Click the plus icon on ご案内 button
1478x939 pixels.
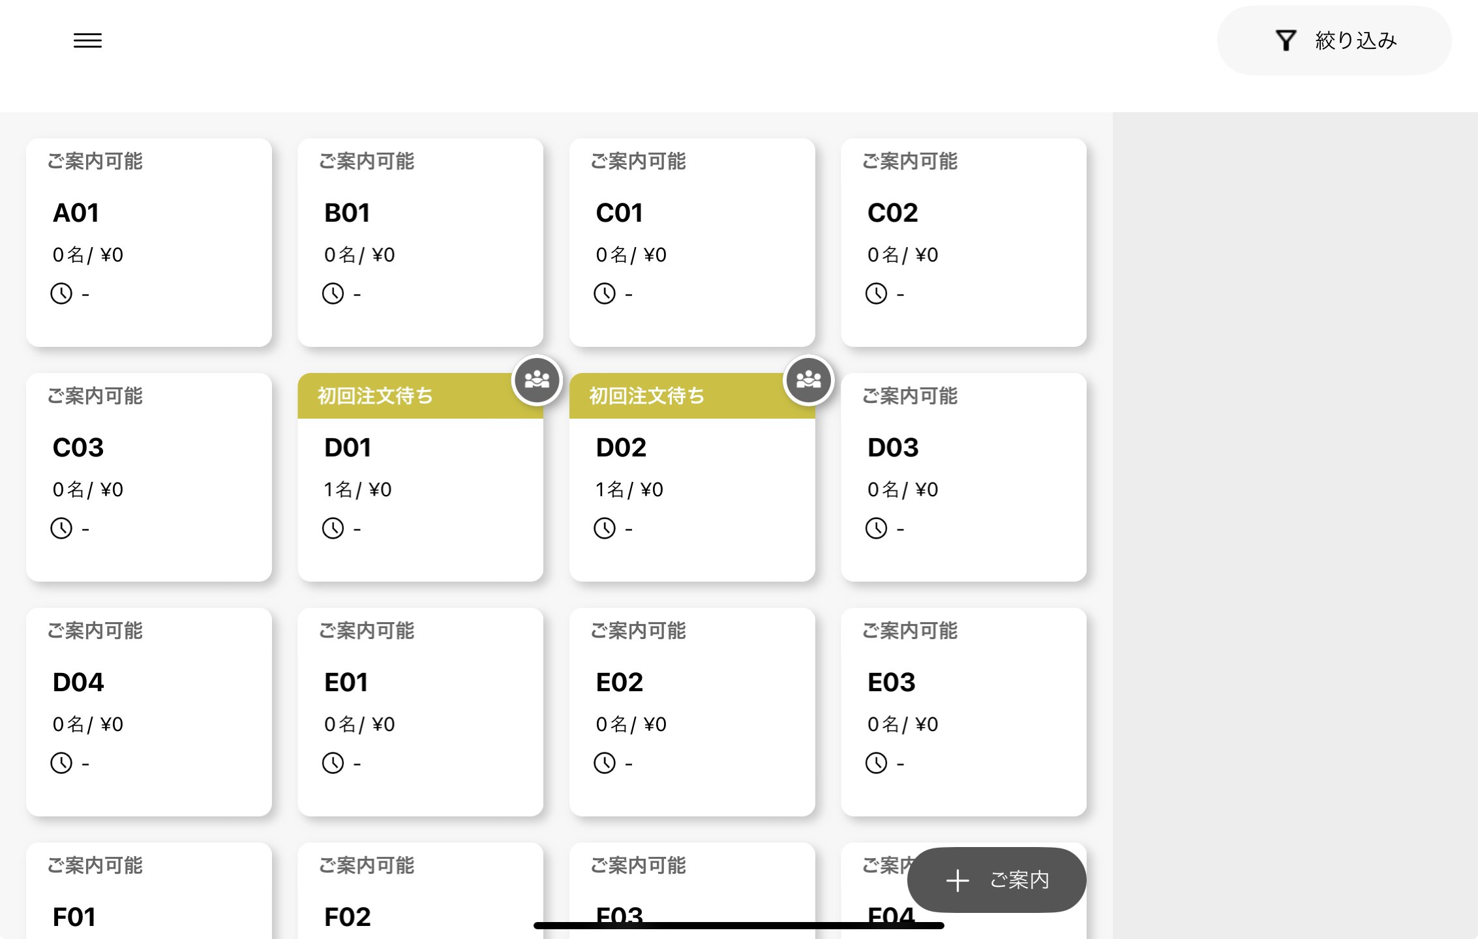coord(958,880)
